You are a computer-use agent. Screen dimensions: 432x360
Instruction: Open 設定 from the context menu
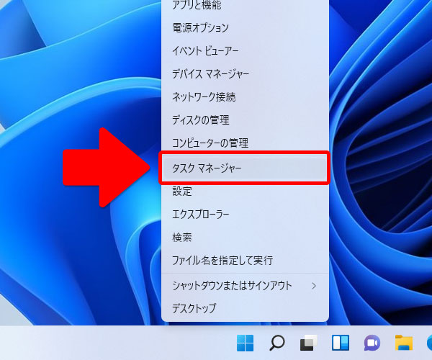[x=245, y=191]
